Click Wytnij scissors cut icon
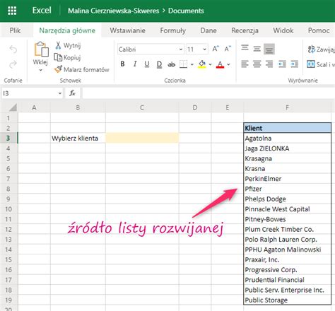 click(x=58, y=45)
